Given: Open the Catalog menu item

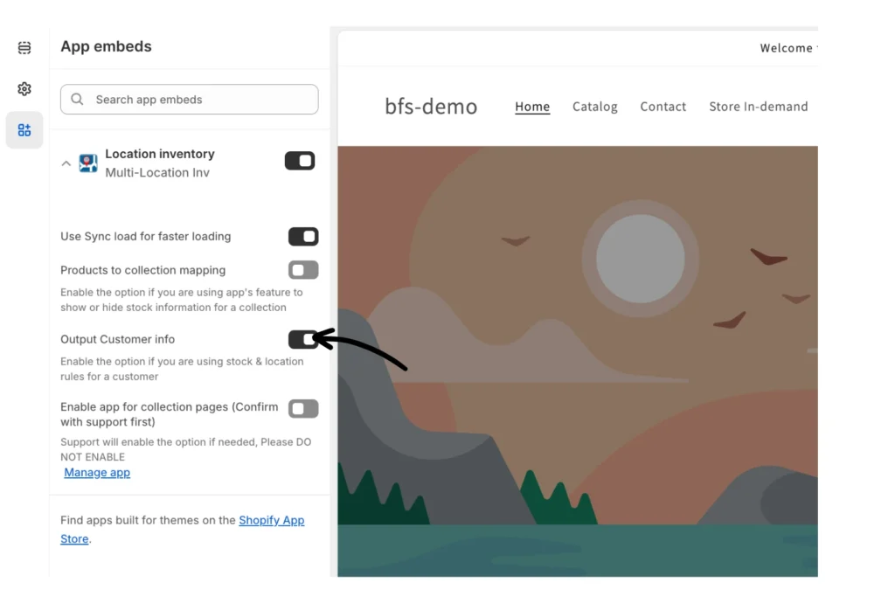Looking at the screenshot, I should [x=594, y=107].
